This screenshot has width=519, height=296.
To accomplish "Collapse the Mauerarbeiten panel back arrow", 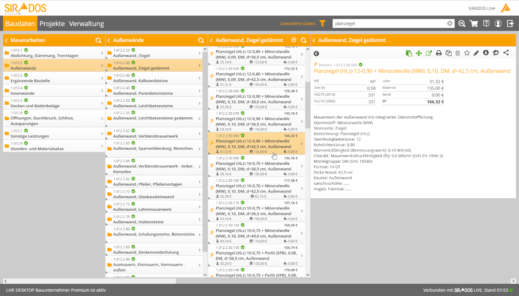I will 6,40.
